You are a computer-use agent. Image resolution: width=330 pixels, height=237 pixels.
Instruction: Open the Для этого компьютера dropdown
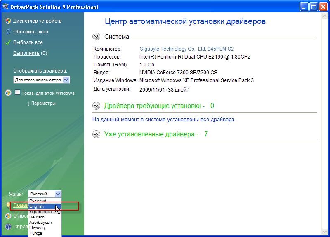tap(42, 80)
